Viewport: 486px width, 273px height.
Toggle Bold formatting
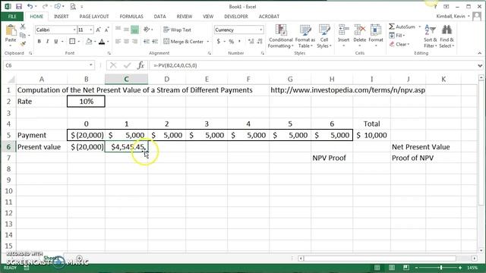[x=39, y=41]
